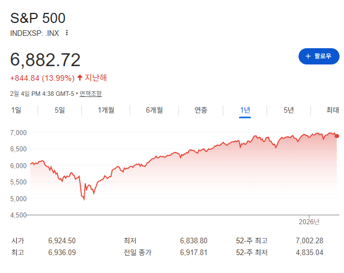
Task: Select the 5일 time range tab
Action: coord(60,110)
